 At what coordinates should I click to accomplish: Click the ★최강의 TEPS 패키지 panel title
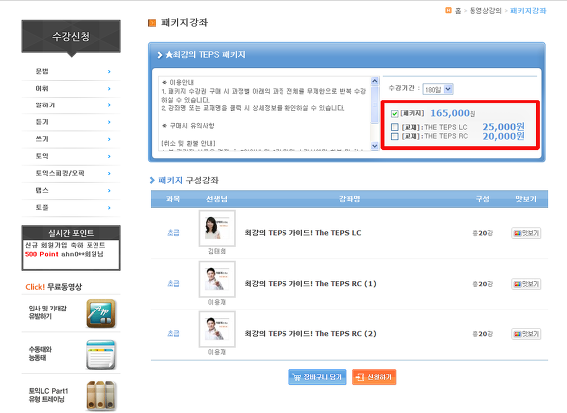(205, 55)
